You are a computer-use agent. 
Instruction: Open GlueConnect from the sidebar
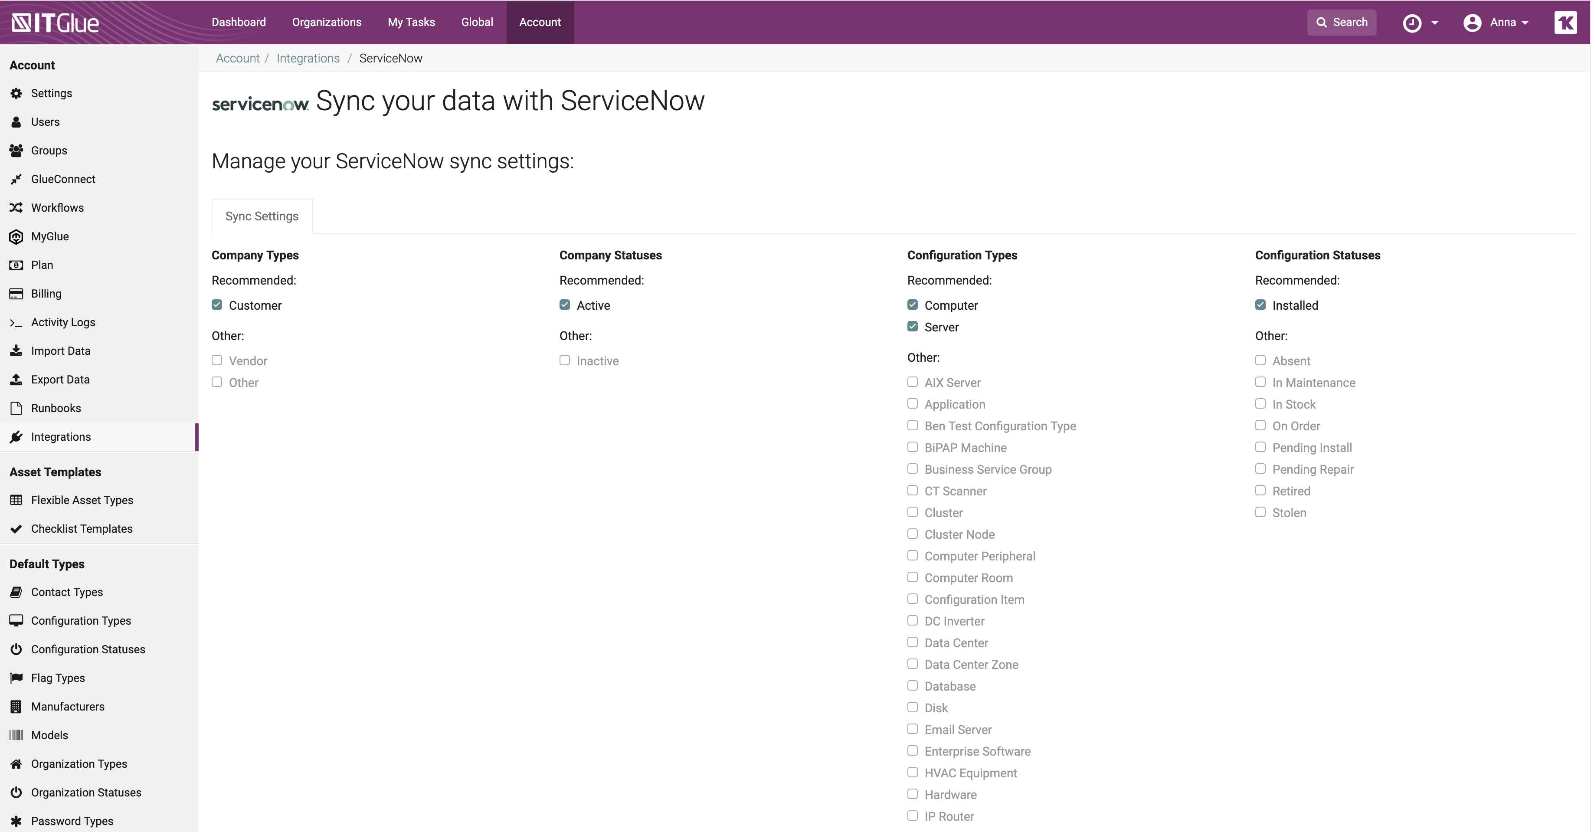pos(16,179)
